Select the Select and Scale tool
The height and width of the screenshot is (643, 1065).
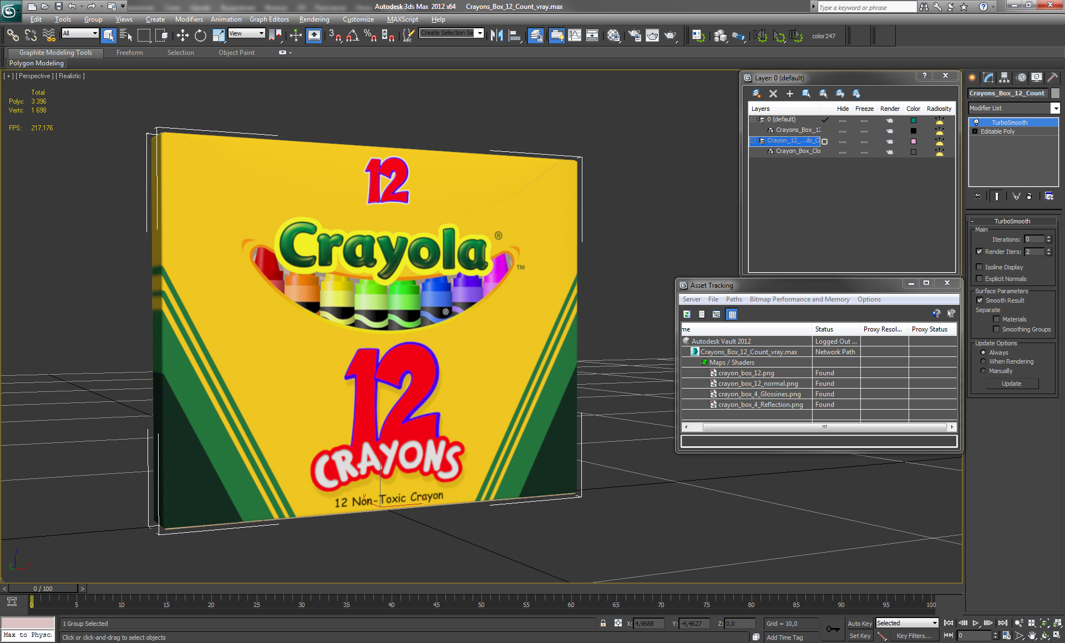[219, 35]
